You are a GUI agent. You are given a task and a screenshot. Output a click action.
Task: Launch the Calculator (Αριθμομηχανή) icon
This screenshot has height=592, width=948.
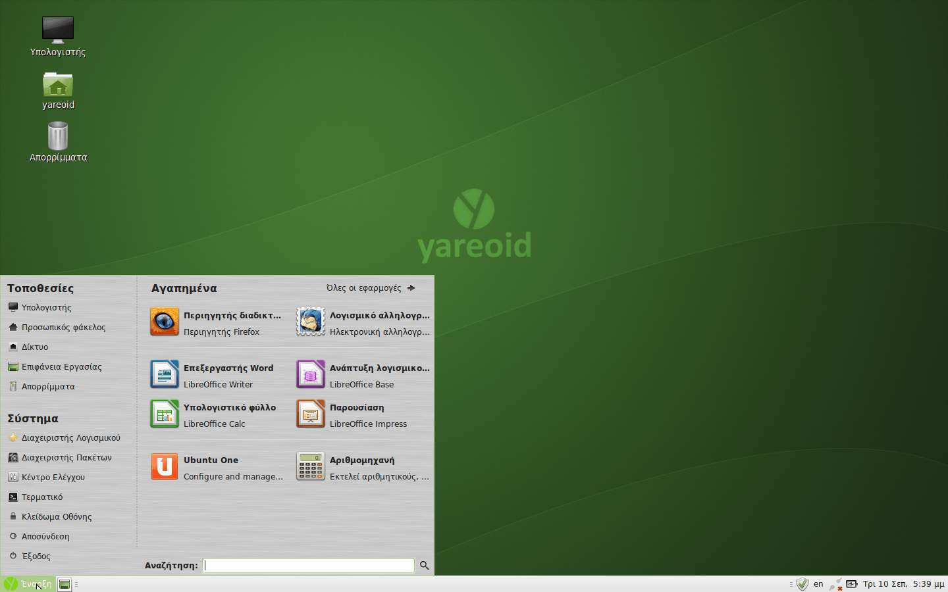coord(311,467)
